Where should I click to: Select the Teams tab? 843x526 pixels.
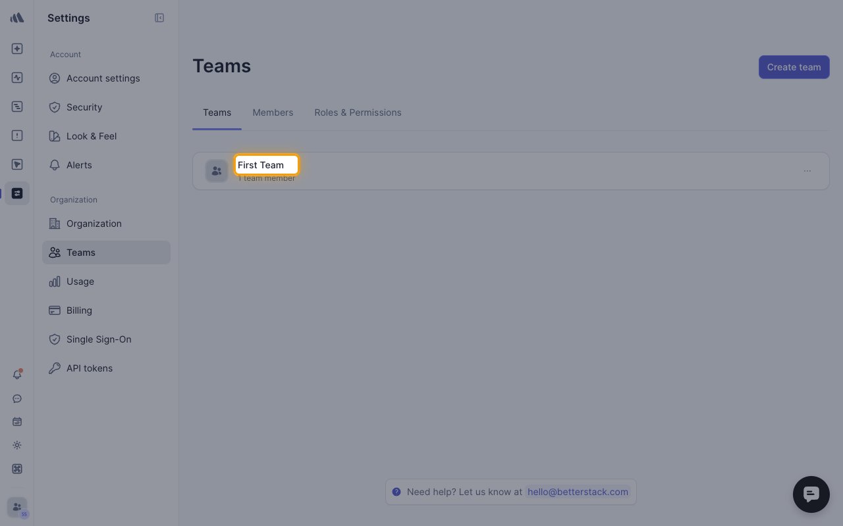click(217, 112)
